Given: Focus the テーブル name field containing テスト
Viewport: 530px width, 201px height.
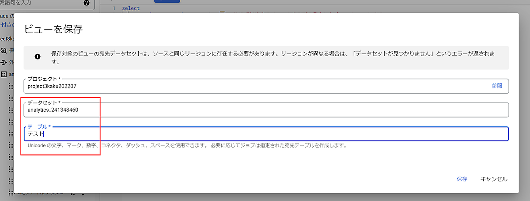Looking at the screenshot, I should click(x=266, y=133).
